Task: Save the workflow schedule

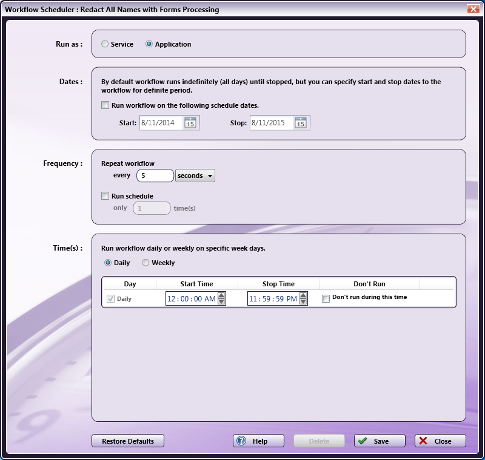Action: click(380, 441)
